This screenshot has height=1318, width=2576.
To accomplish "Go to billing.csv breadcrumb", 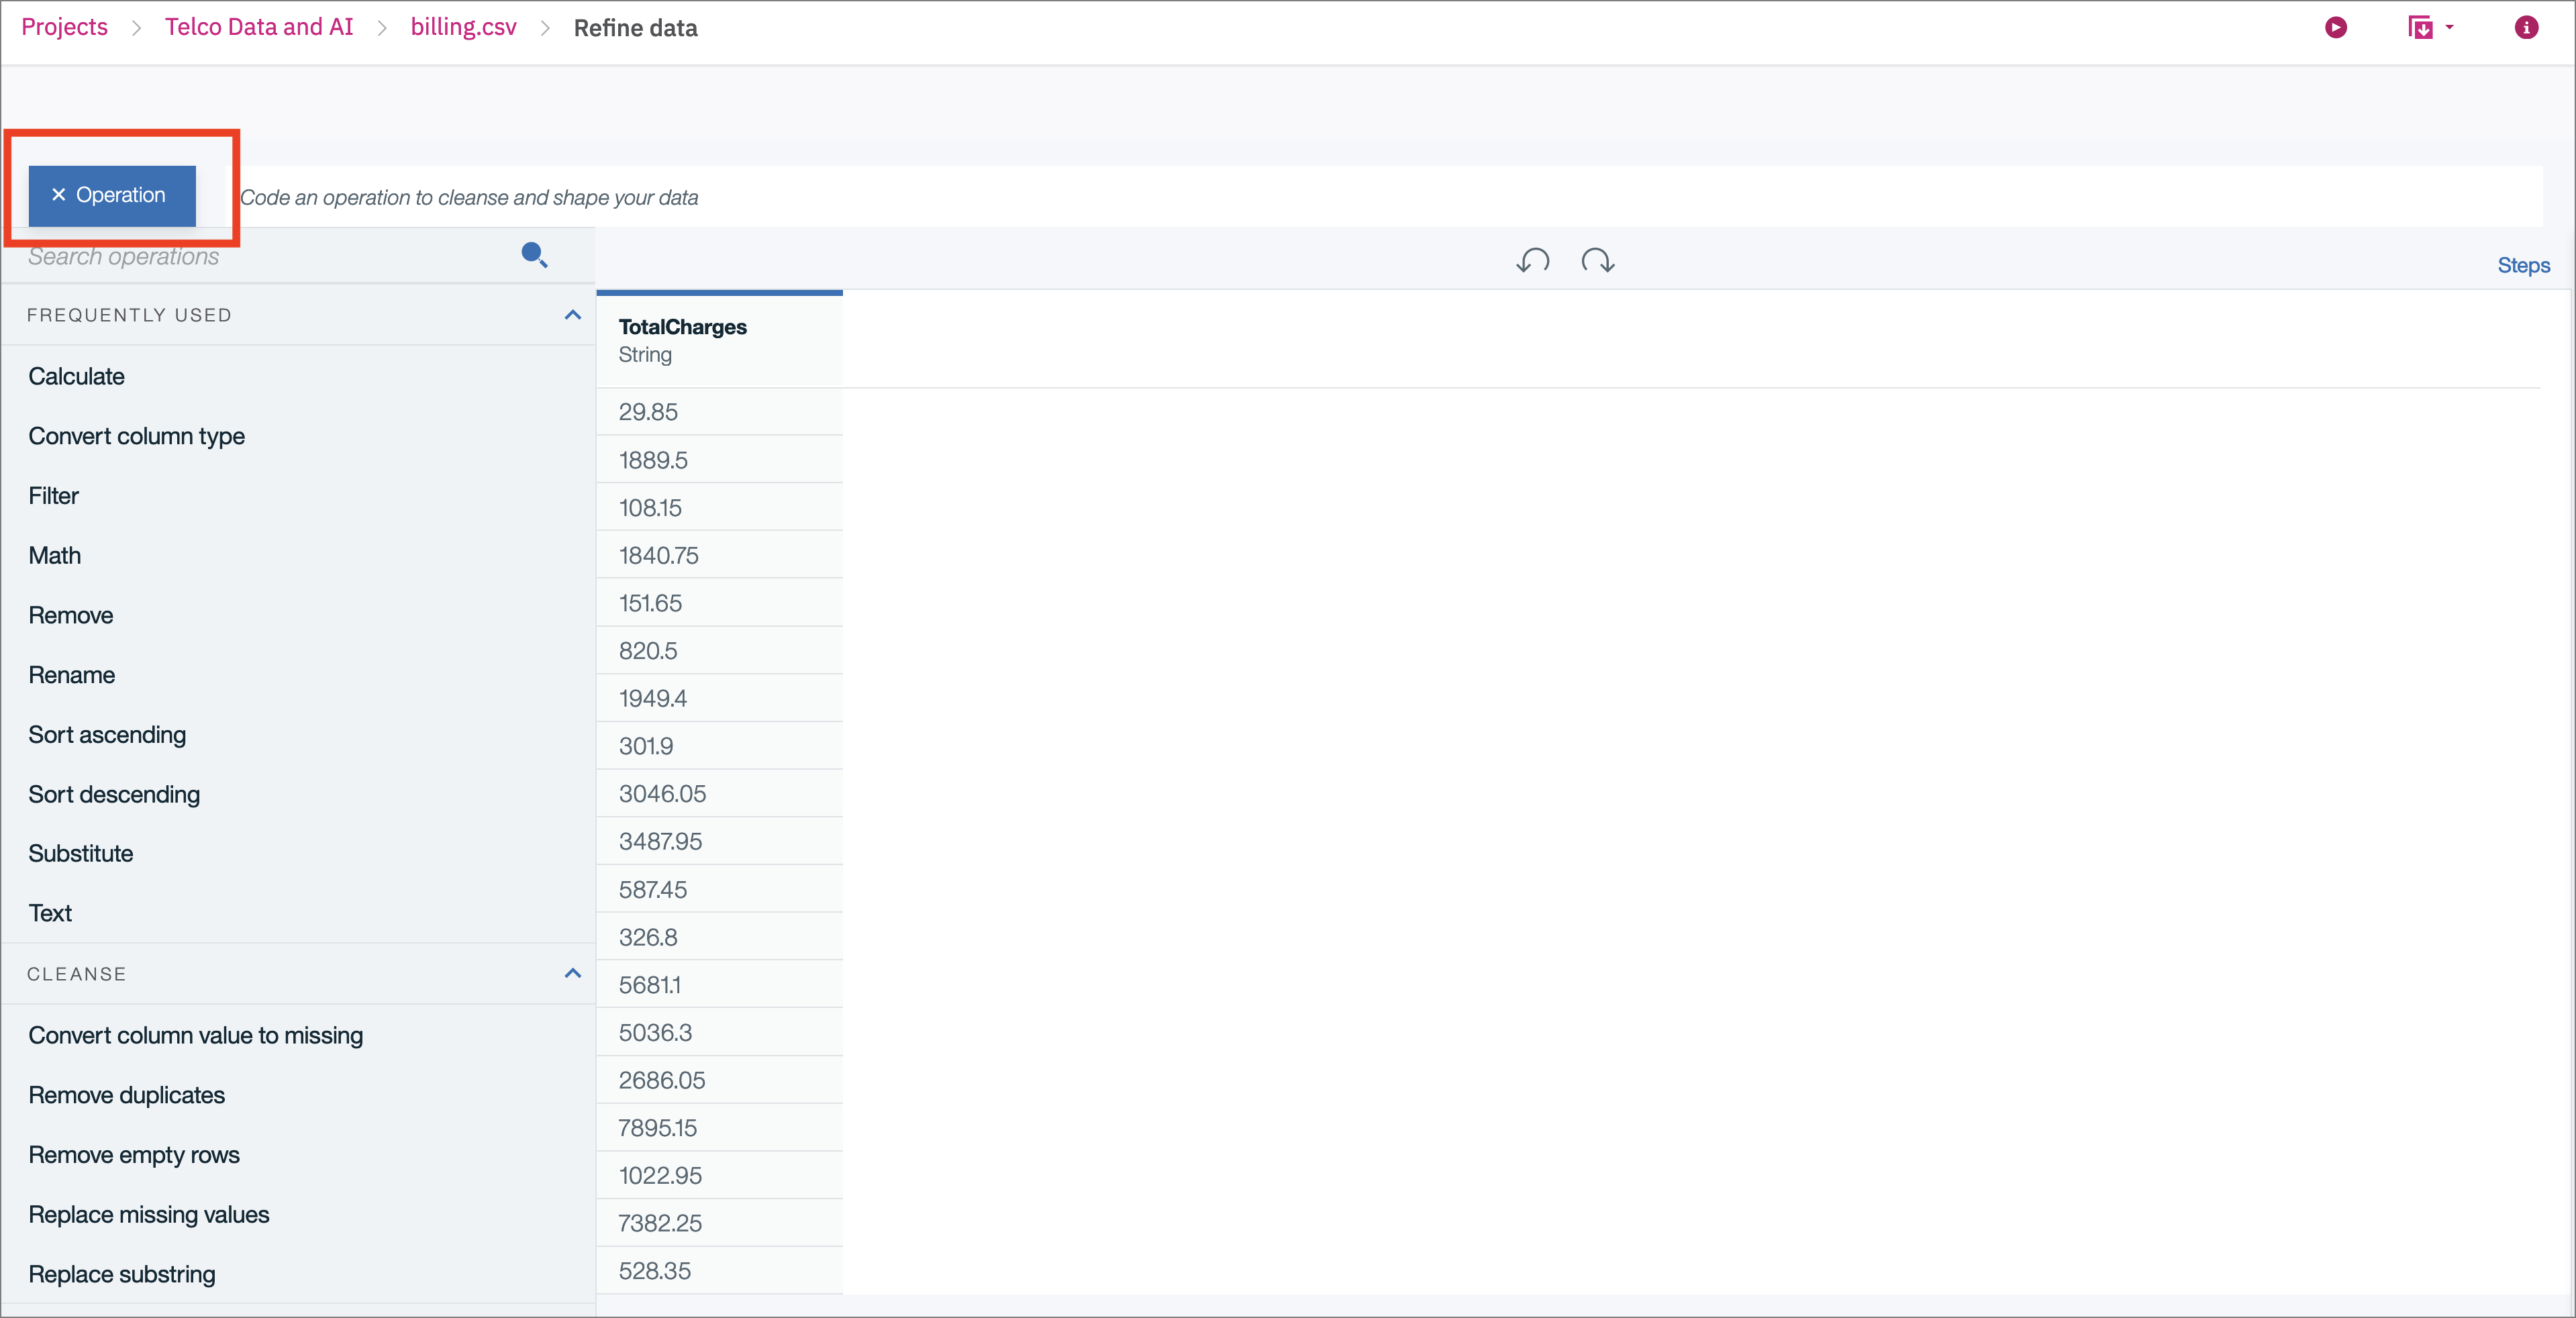I will pyautogui.click(x=462, y=27).
